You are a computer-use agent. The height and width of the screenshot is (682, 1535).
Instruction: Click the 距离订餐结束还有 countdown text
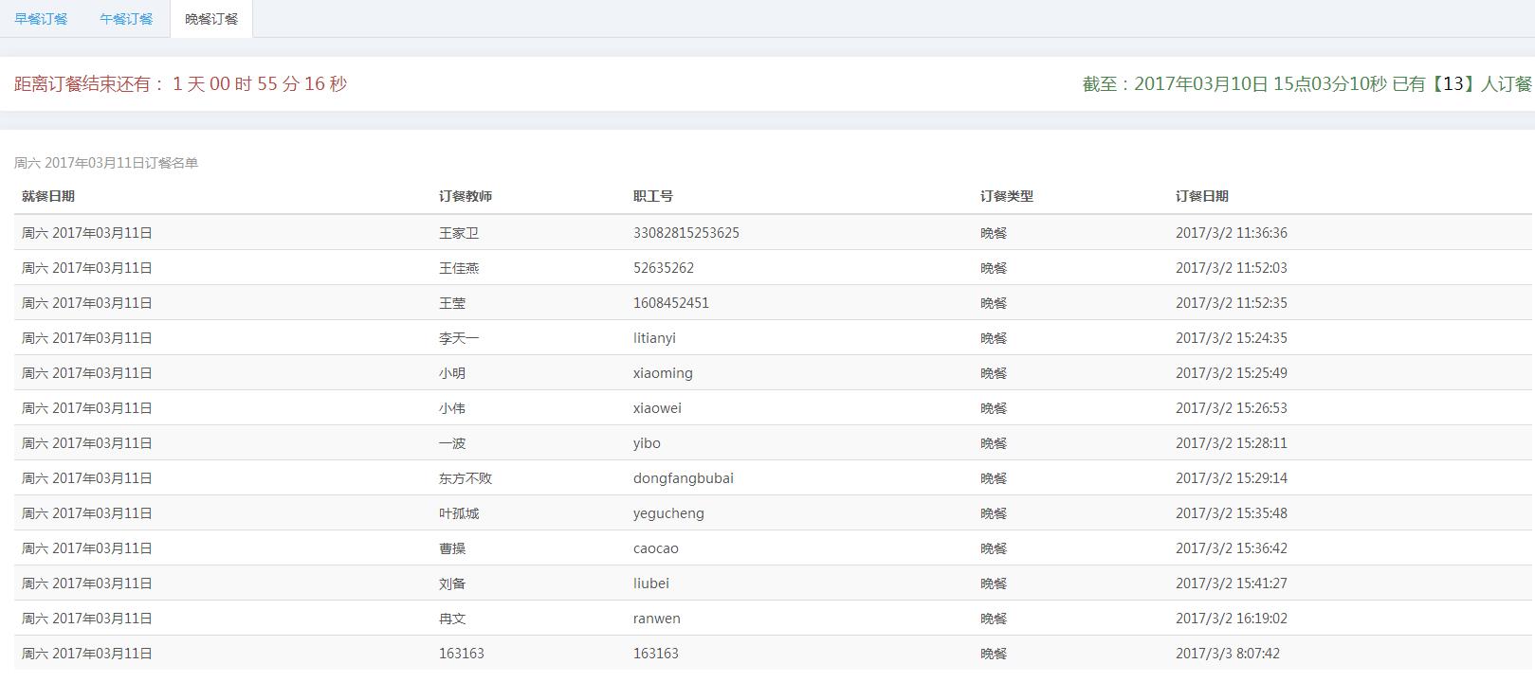(181, 84)
